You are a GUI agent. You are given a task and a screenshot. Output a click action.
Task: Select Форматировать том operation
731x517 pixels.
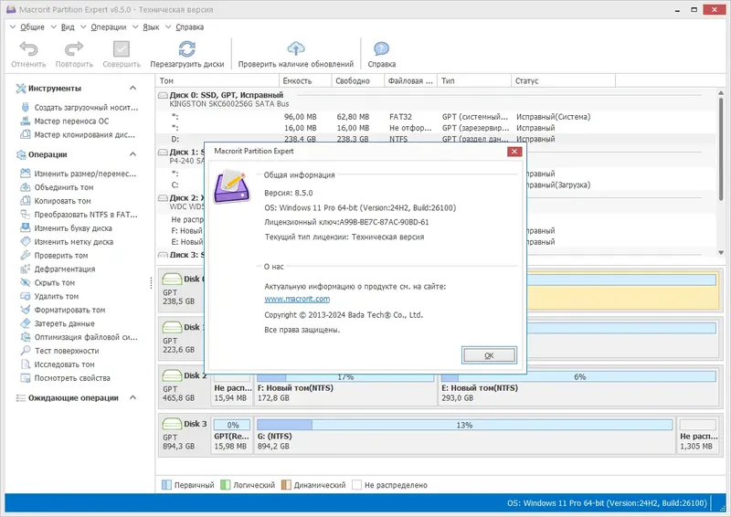[x=63, y=310]
